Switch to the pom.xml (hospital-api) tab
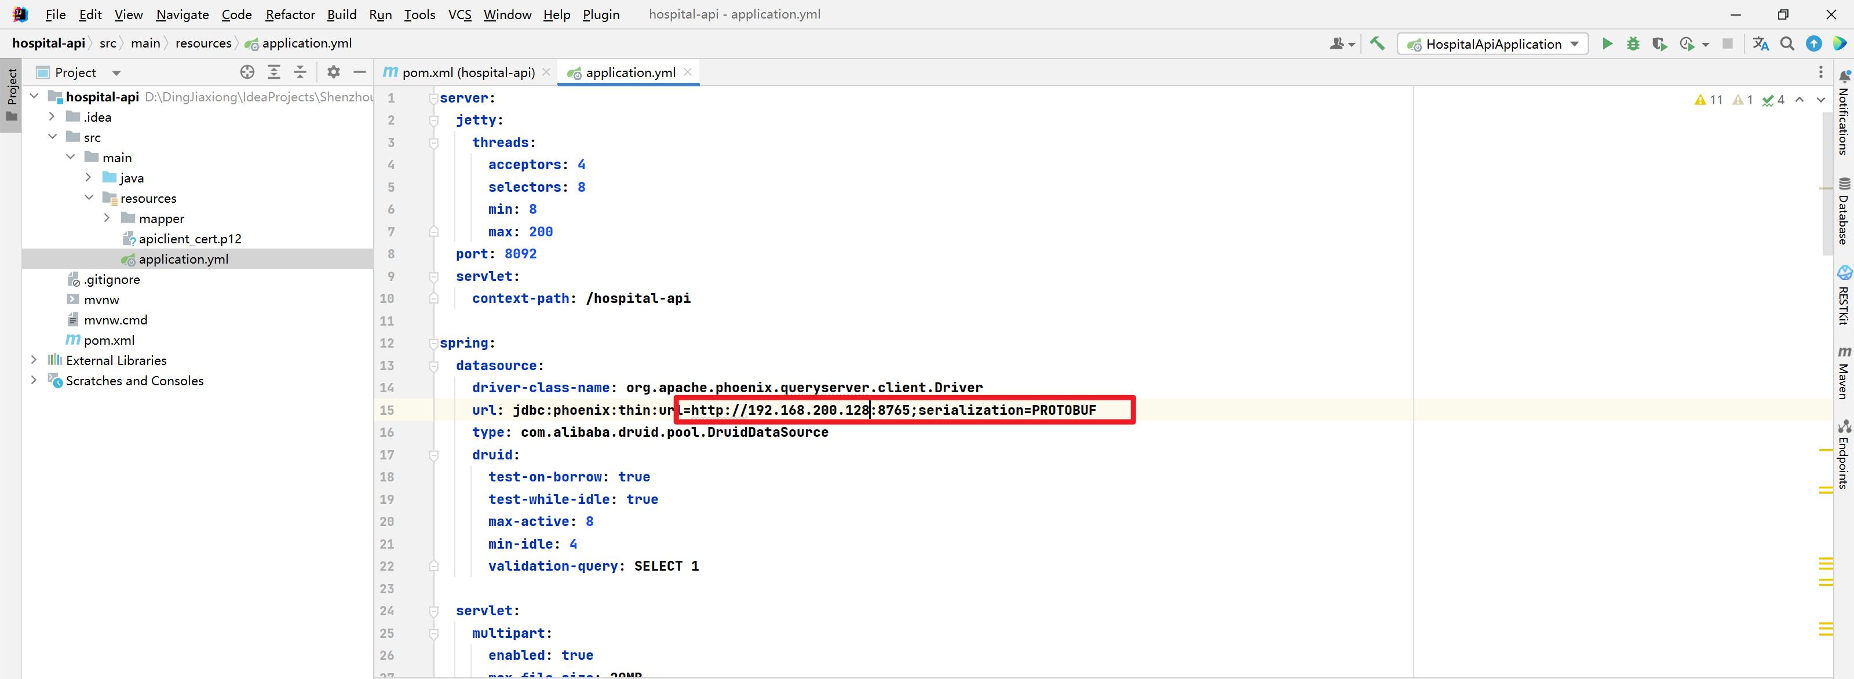Image resolution: width=1854 pixels, height=679 pixels. click(x=468, y=72)
